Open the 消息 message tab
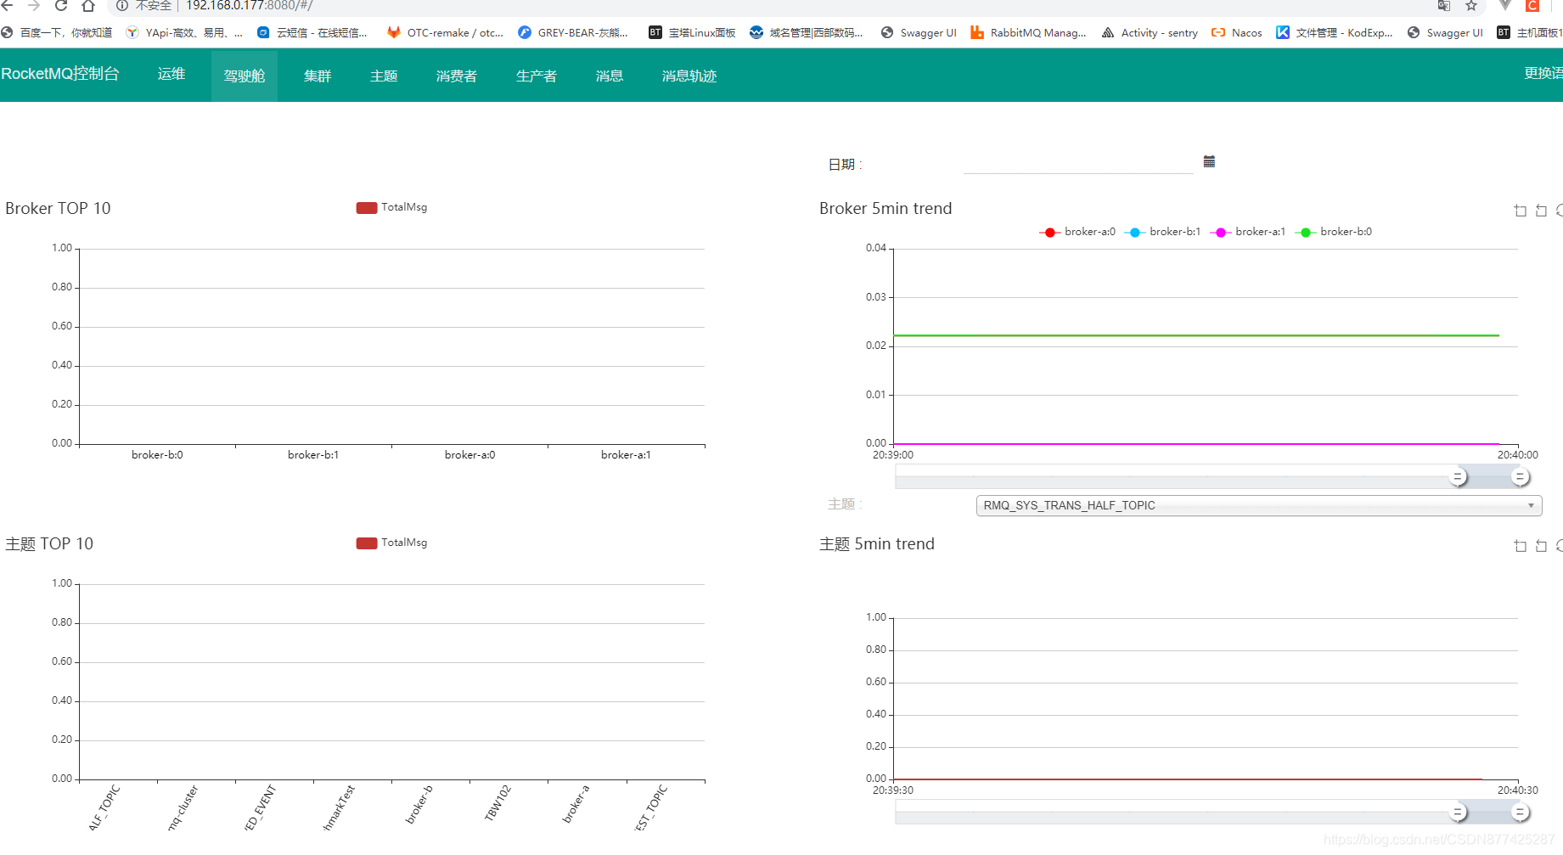The image size is (1563, 855). [610, 76]
